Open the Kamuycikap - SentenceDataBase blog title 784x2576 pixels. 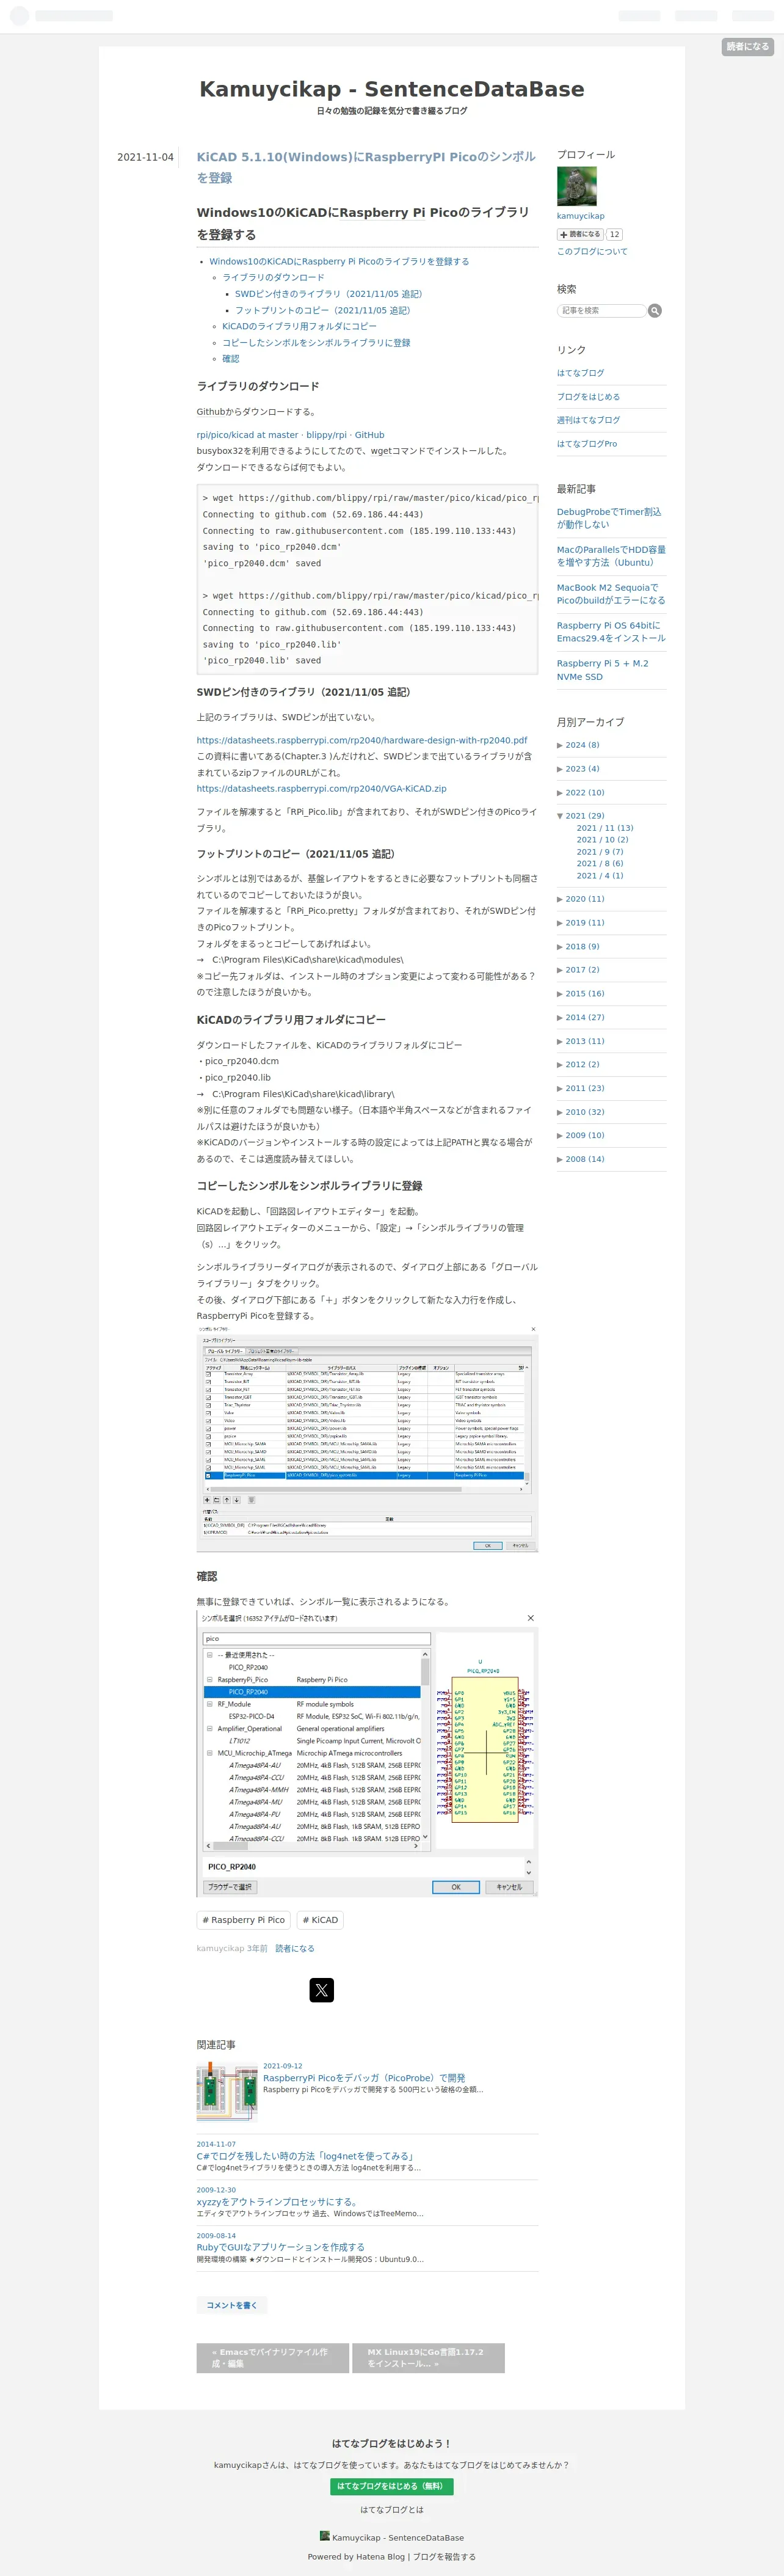(392, 89)
